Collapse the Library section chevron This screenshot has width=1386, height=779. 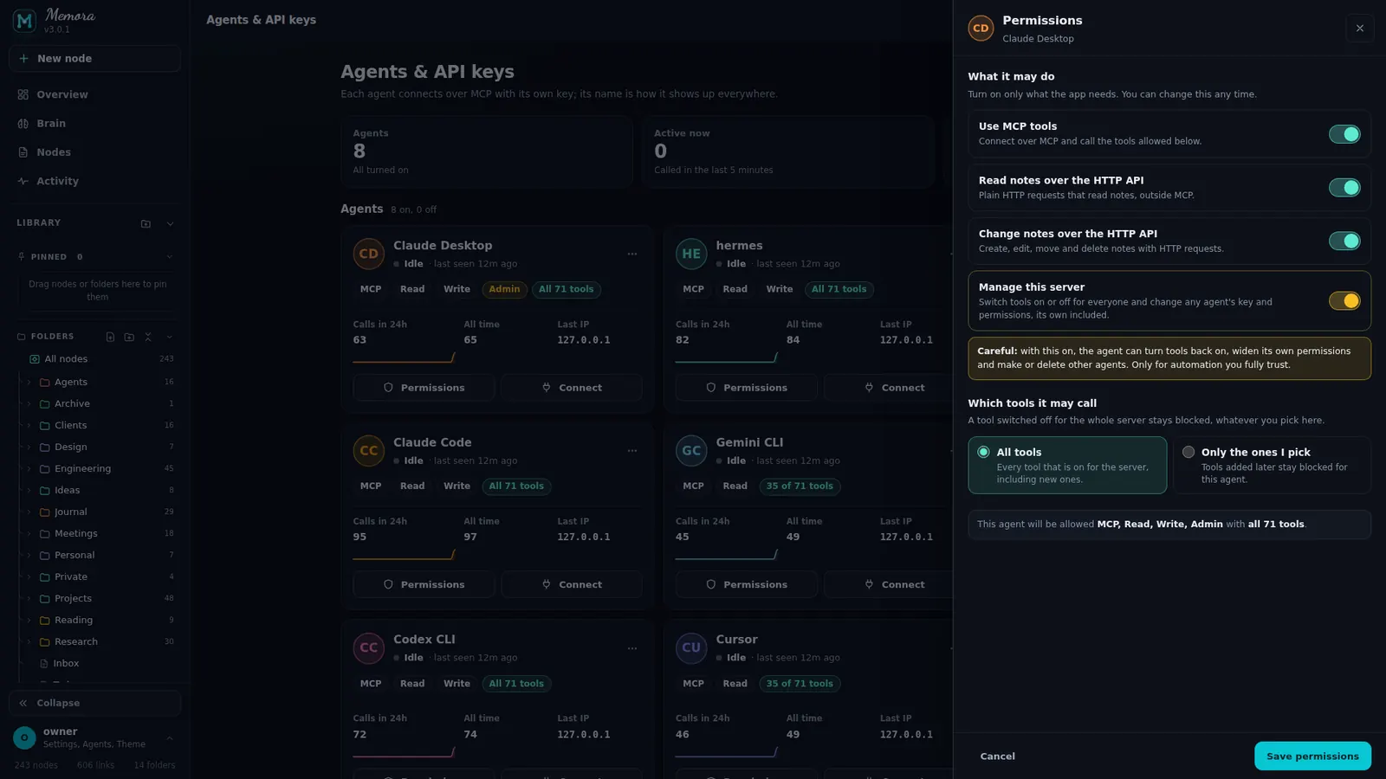170,223
